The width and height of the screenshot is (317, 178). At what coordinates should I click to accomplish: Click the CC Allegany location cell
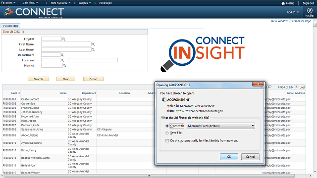[x=105, y=130]
